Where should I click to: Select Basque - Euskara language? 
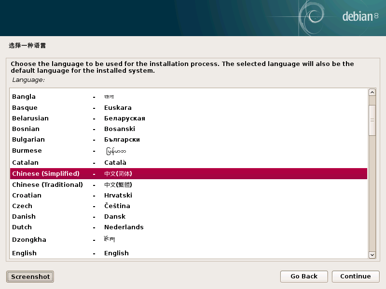tap(189, 107)
